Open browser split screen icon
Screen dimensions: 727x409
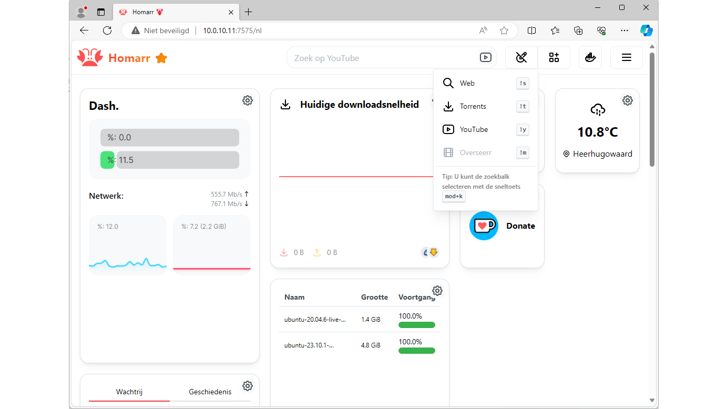tap(531, 30)
